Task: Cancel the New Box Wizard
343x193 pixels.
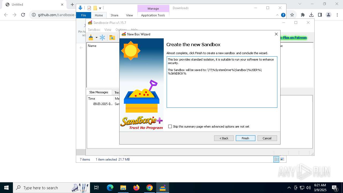Action: [267, 138]
